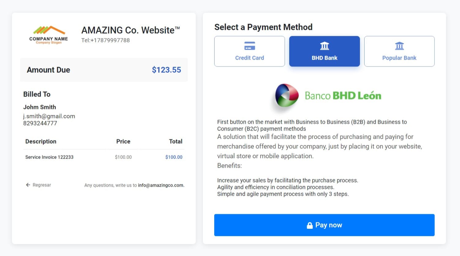Viewport: 460px width, 256px height.
Task: Click the credit card icon
Action: point(249,46)
